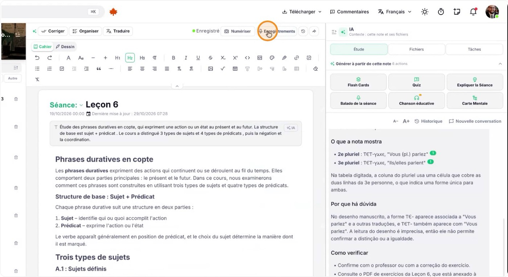The height and width of the screenshot is (277, 508).
Task: Select the highlighter pen icon
Action: coord(284,58)
